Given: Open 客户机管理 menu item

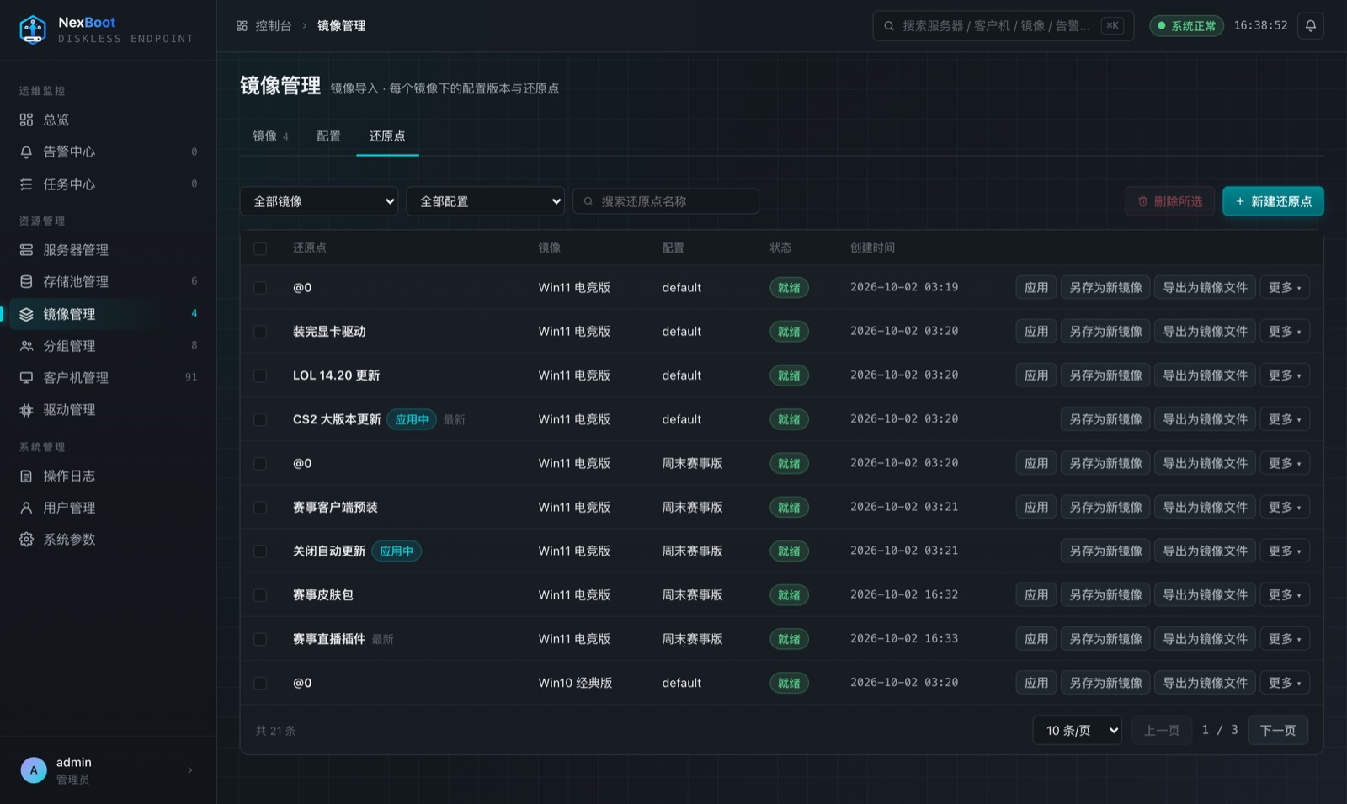Looking at the screenshot, I should pyautogui.click(x=108, y=378).
